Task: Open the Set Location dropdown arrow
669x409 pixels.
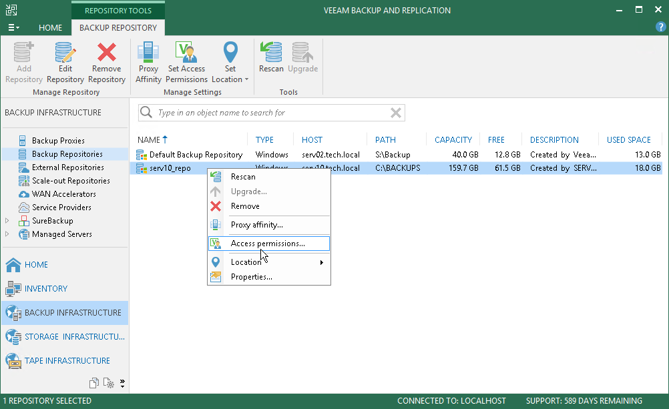Action: [246, 80]
